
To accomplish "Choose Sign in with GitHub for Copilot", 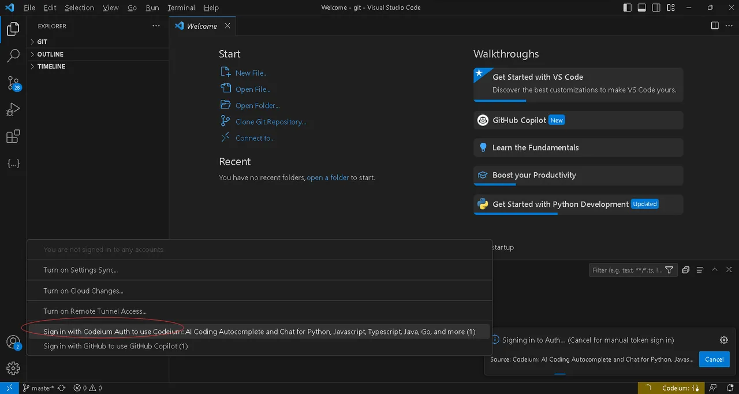I will [259, 346].
